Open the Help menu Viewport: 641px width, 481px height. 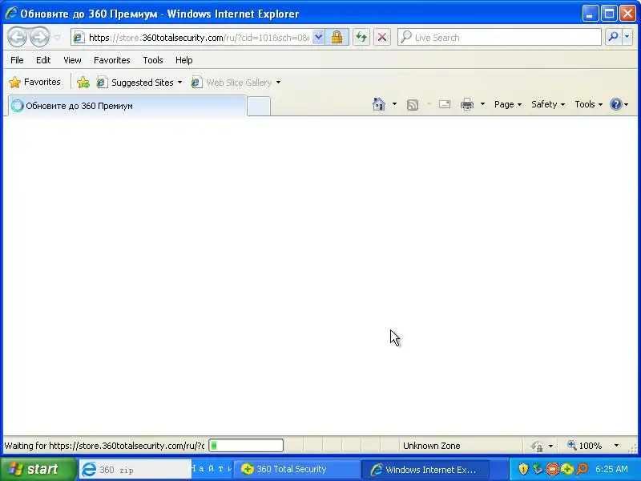pos(184,60)
